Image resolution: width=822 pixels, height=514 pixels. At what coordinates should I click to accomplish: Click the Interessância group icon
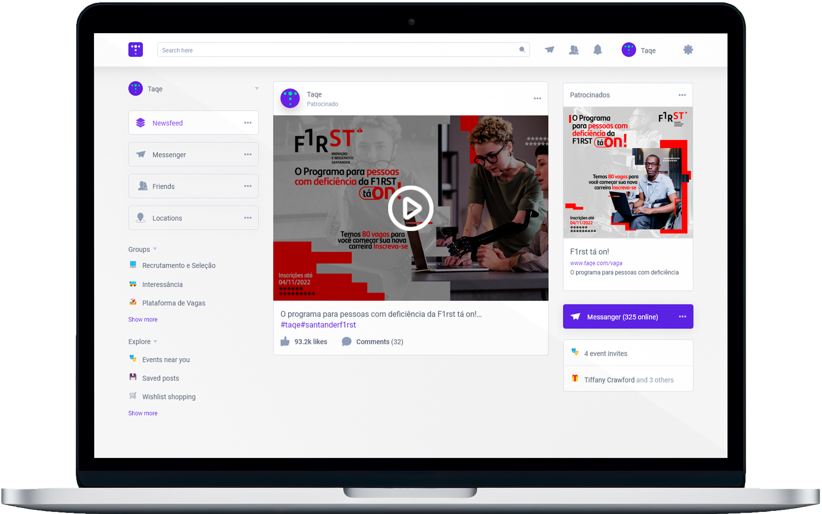coord(133,284)
